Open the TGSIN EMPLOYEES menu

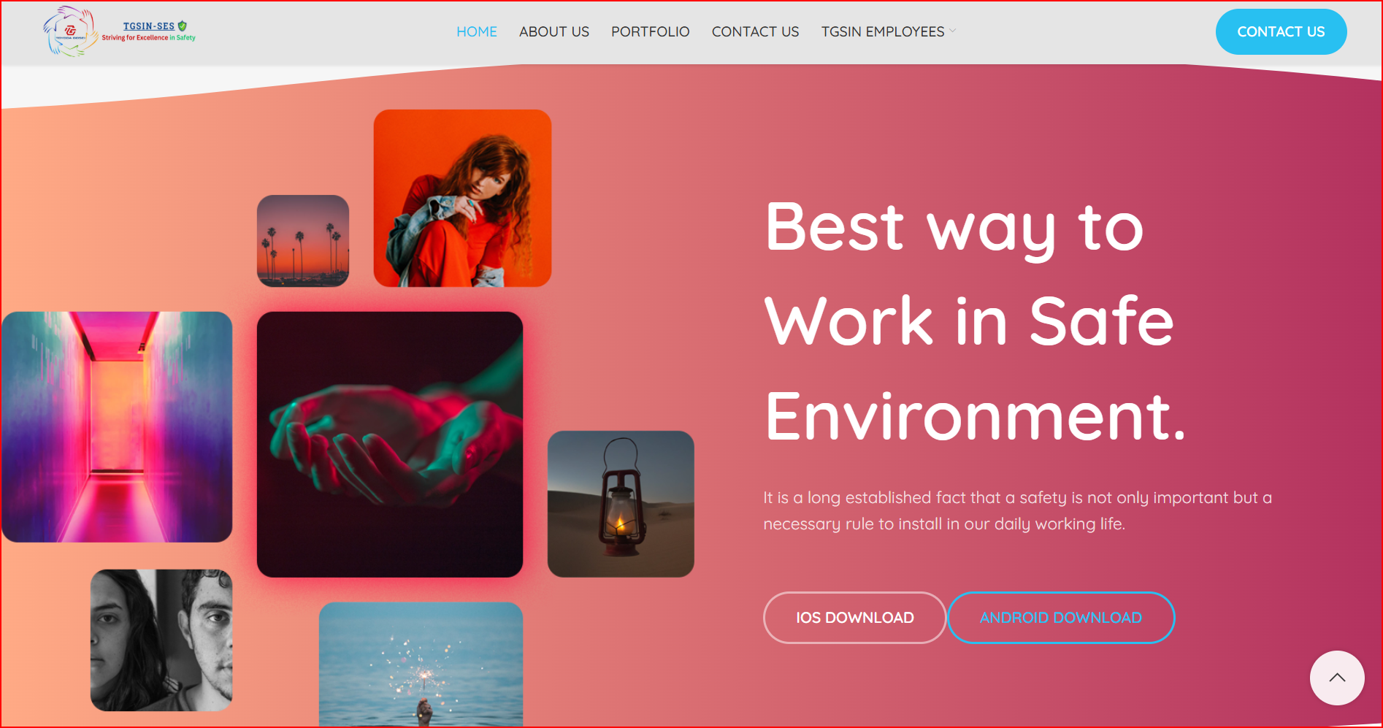coord(883,31)
